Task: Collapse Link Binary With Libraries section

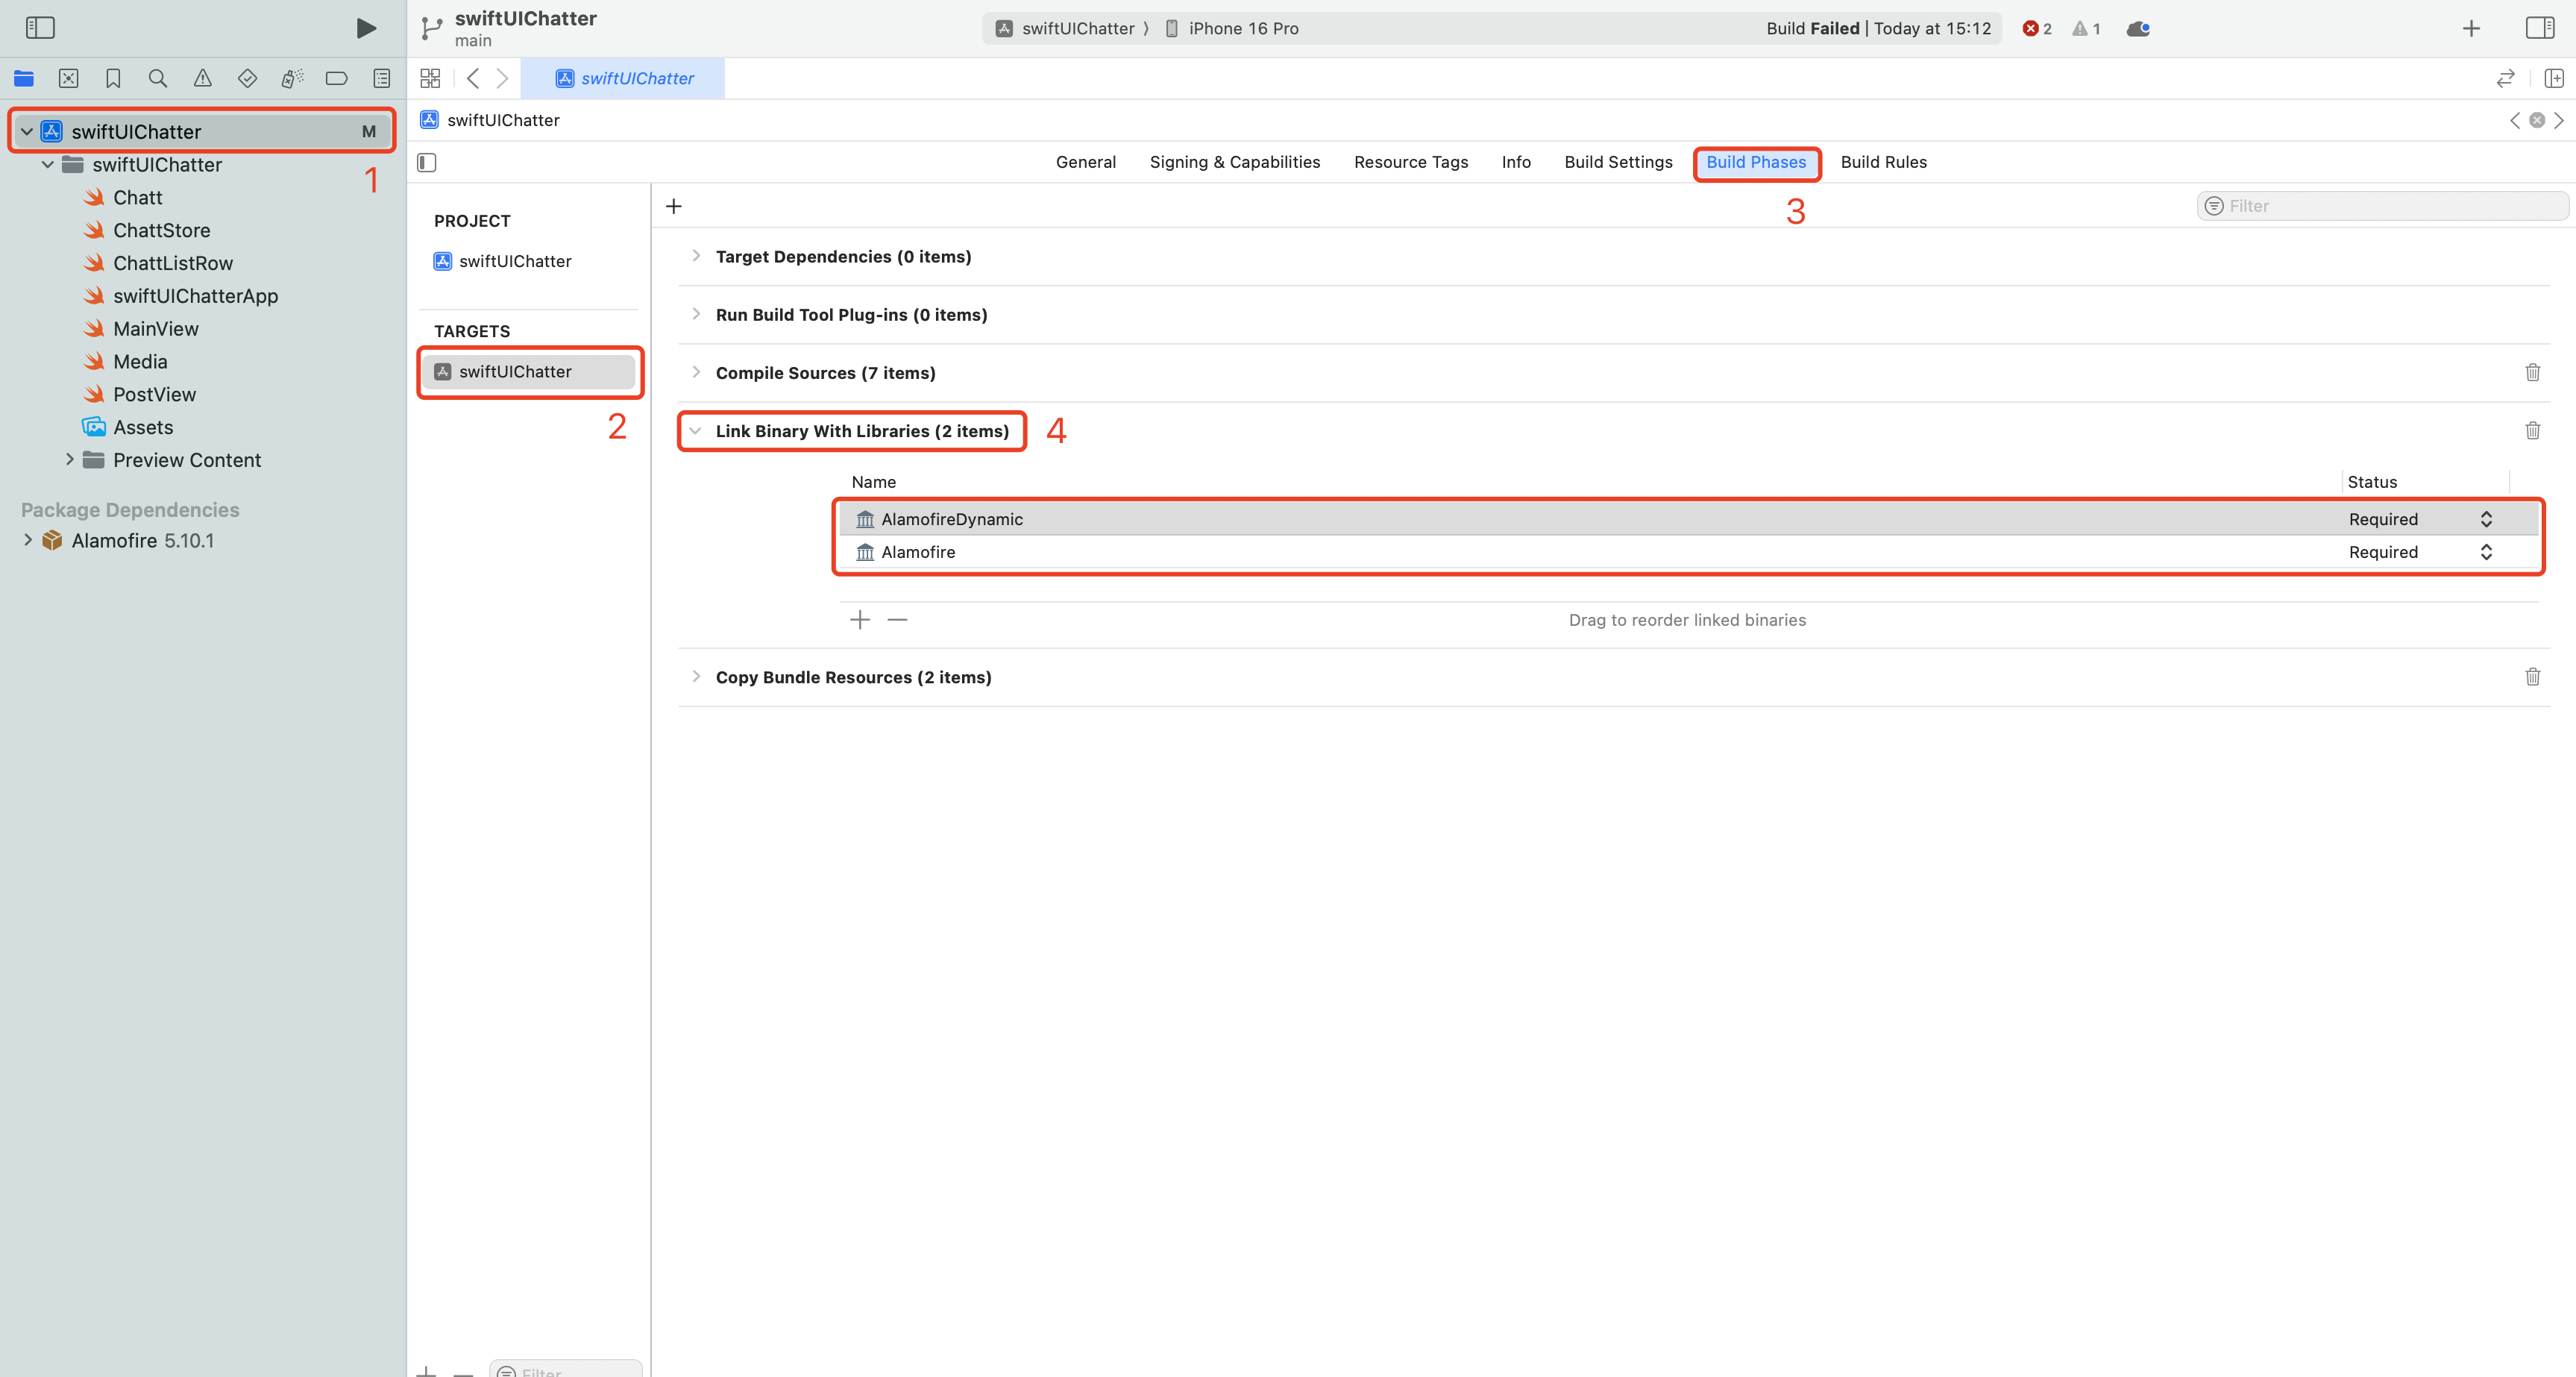Action: (x=696, y=431)
